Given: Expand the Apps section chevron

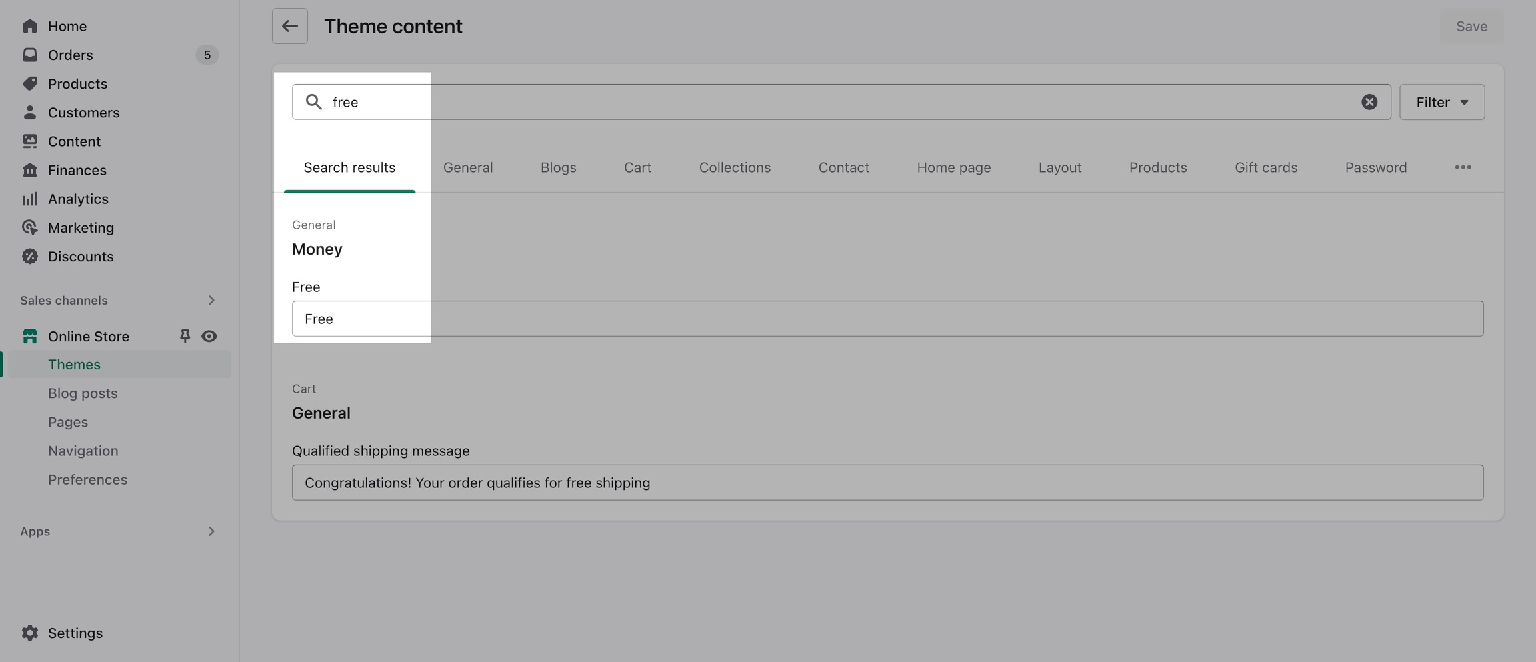Looking at the screenshot, I should 211,531.
